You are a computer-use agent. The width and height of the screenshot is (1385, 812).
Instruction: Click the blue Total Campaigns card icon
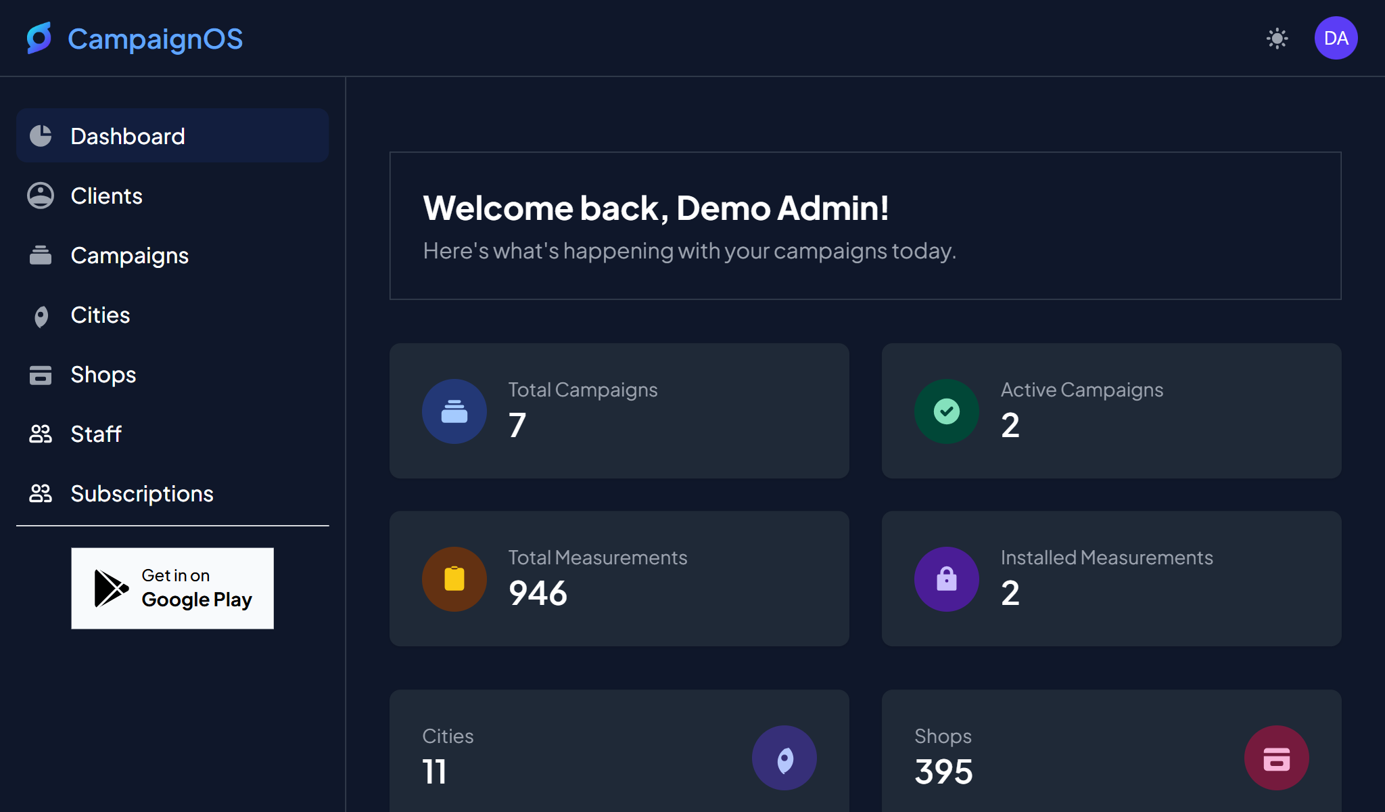click(x=454, y=411)
